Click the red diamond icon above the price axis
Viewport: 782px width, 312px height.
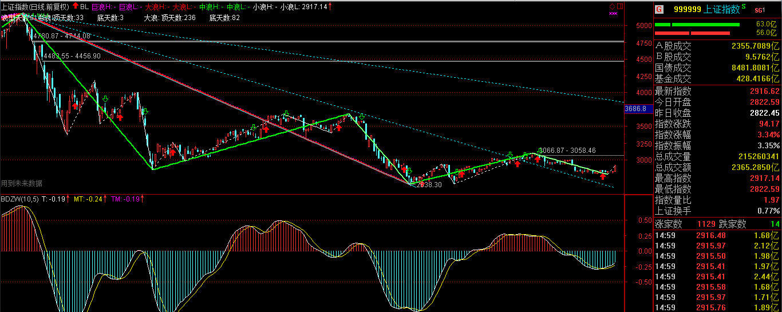pyautogui.click(x=612, y=7)
